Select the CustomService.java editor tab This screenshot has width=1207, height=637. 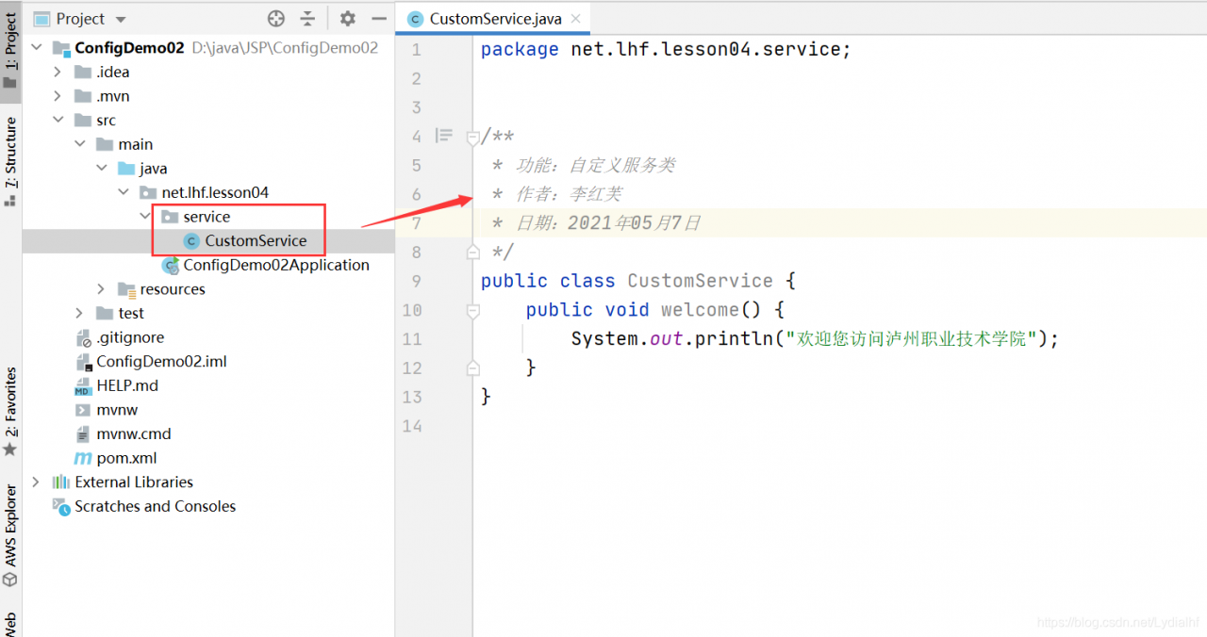click(495, 18)
